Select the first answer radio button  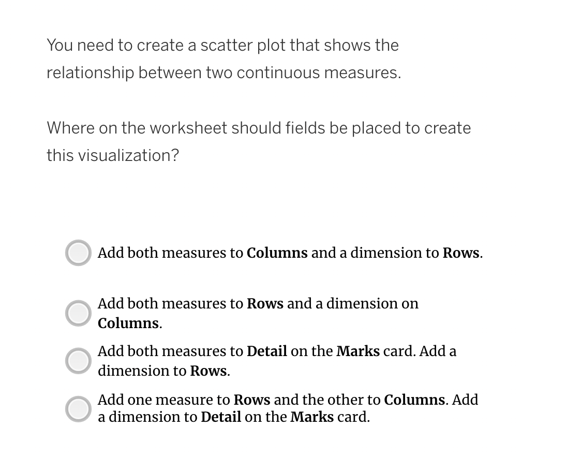(78, 253)
